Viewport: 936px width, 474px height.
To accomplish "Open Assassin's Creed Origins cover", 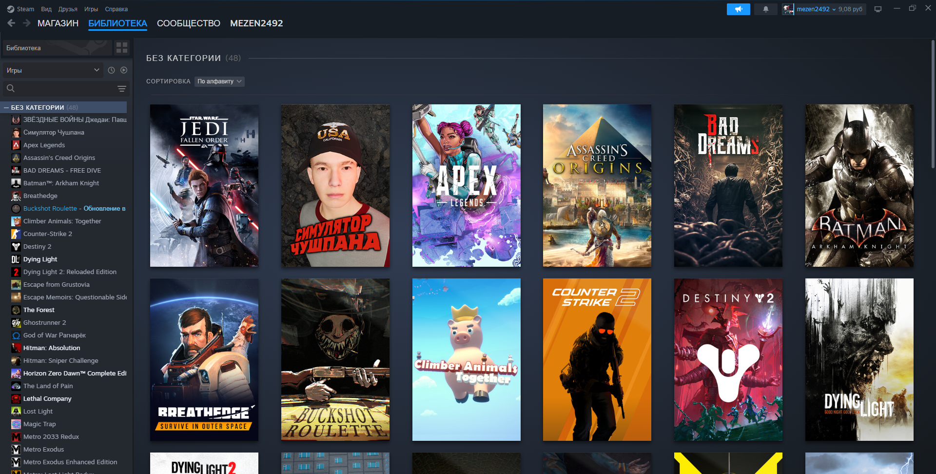I will (597, 185).
